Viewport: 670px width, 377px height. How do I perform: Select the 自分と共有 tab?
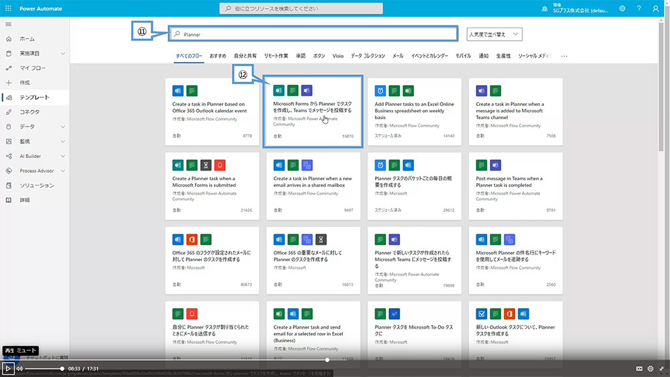coord(245,56)
